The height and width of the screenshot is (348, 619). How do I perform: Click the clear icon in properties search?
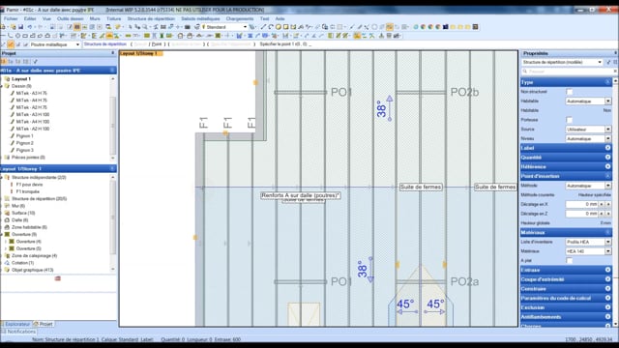[x=615, y=72]
